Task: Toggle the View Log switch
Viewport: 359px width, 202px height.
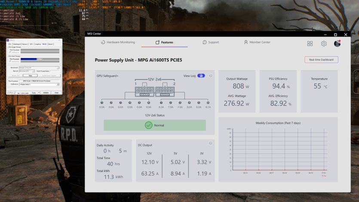Action: 201,76
